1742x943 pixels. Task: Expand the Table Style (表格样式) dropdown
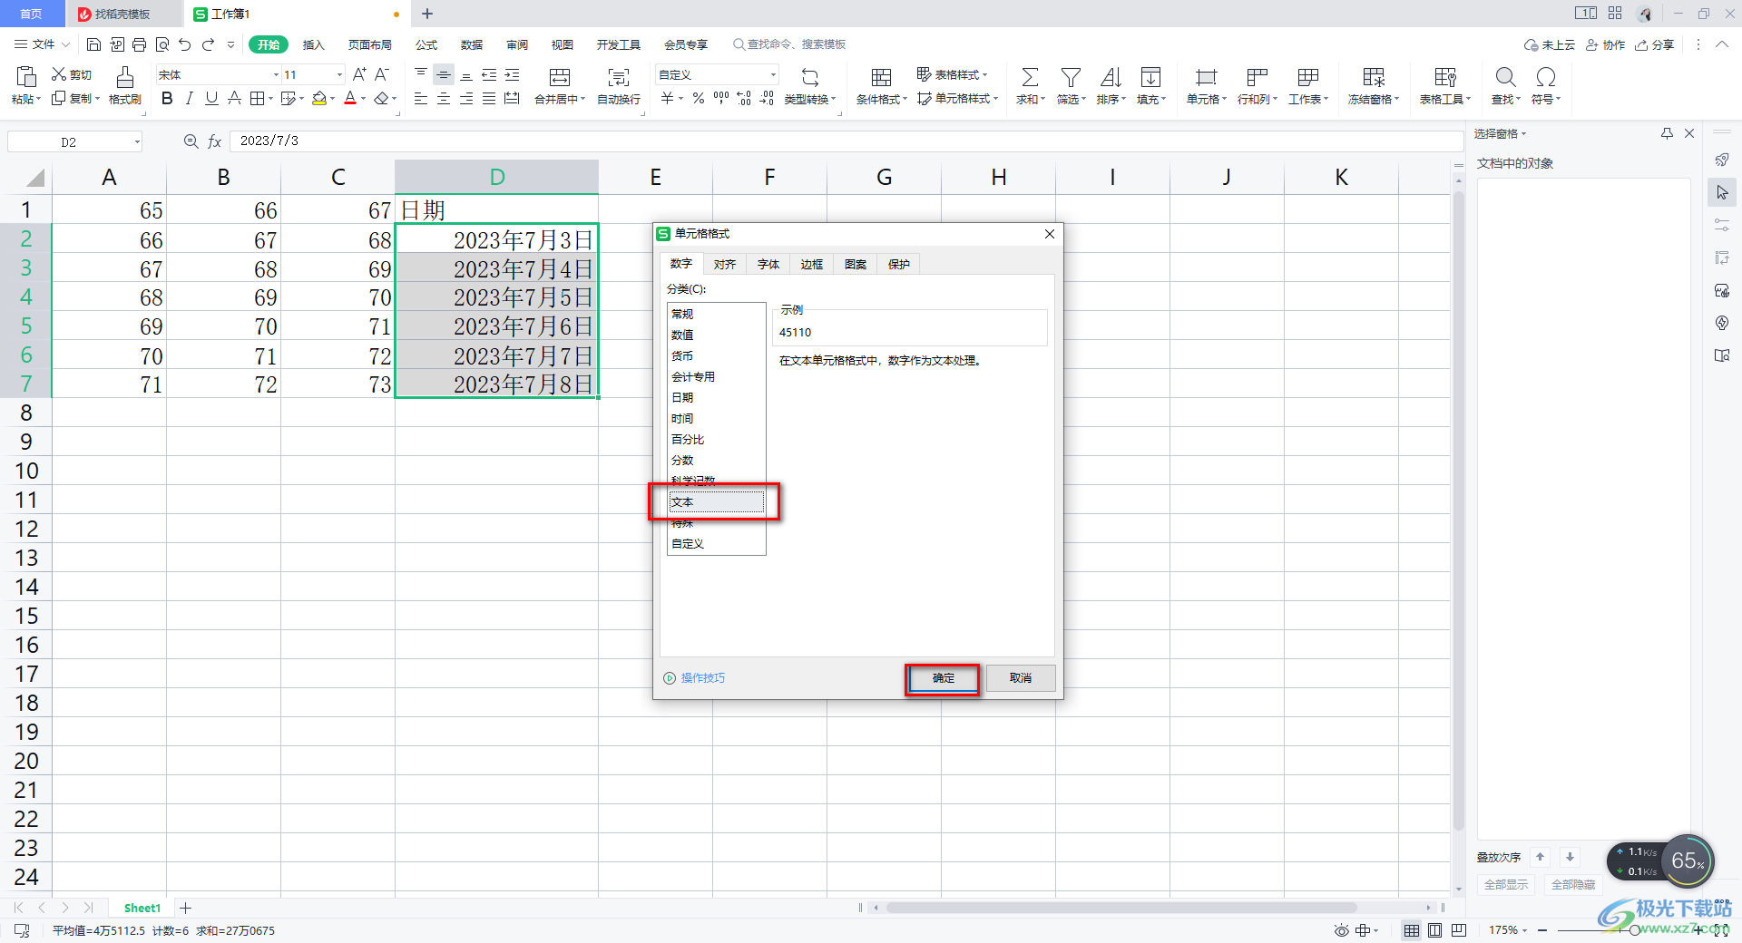pyautogui.click(x=952, y=74)
